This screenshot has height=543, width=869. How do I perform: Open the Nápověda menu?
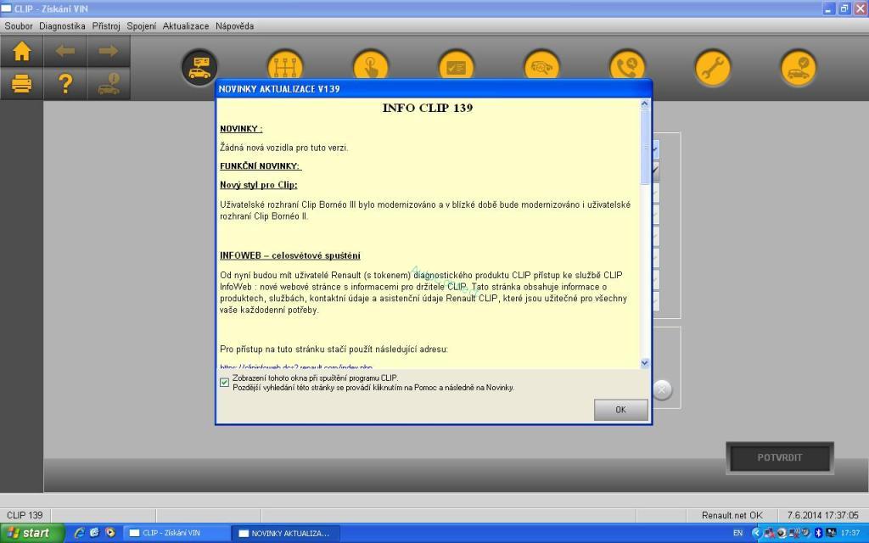[234, 26]
